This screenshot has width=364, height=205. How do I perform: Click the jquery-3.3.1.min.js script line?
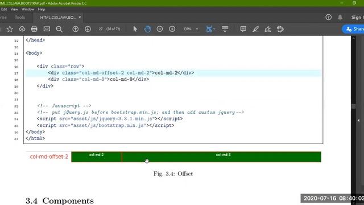point(110,119)
